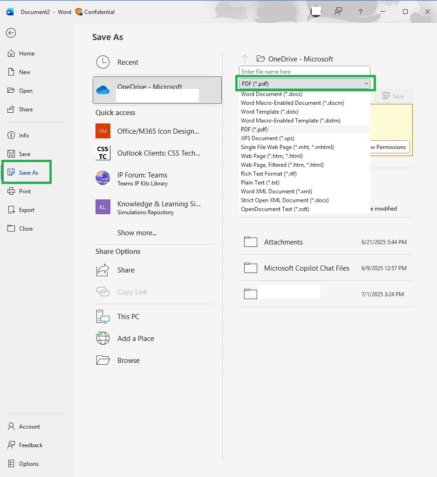Choose Word Template (*.dotx) format
The height and width of the screenshot is (477, 437).
point(305,112)
